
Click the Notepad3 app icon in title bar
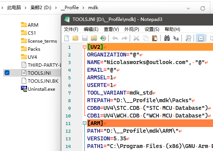coord(67,19)
